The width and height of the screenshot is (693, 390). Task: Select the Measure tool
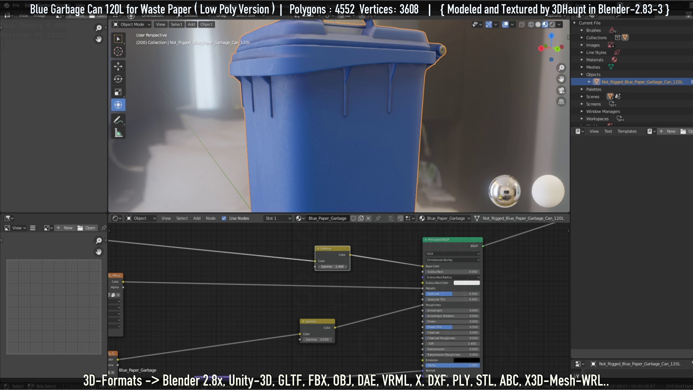coord(118,133)
